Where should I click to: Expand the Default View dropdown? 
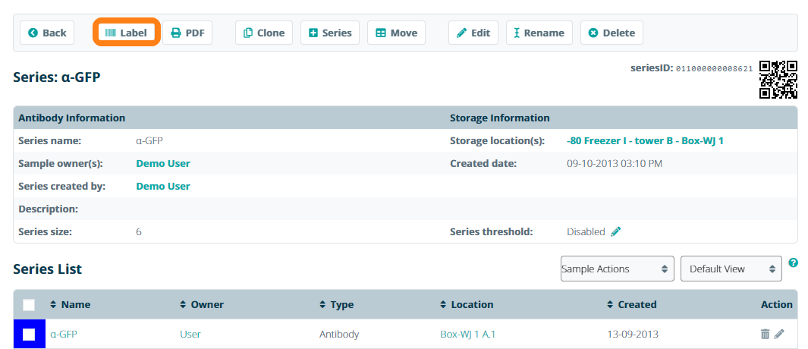point(731,269)
